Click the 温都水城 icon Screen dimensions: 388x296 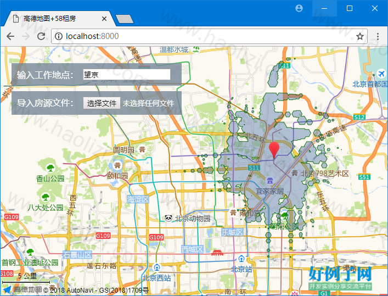(196, 49)
